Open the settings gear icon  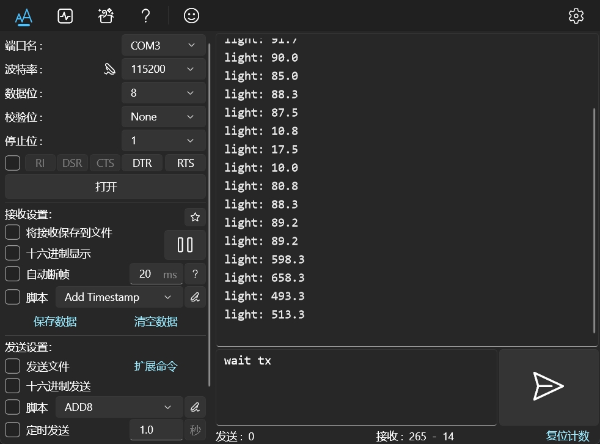click(576, 16)
